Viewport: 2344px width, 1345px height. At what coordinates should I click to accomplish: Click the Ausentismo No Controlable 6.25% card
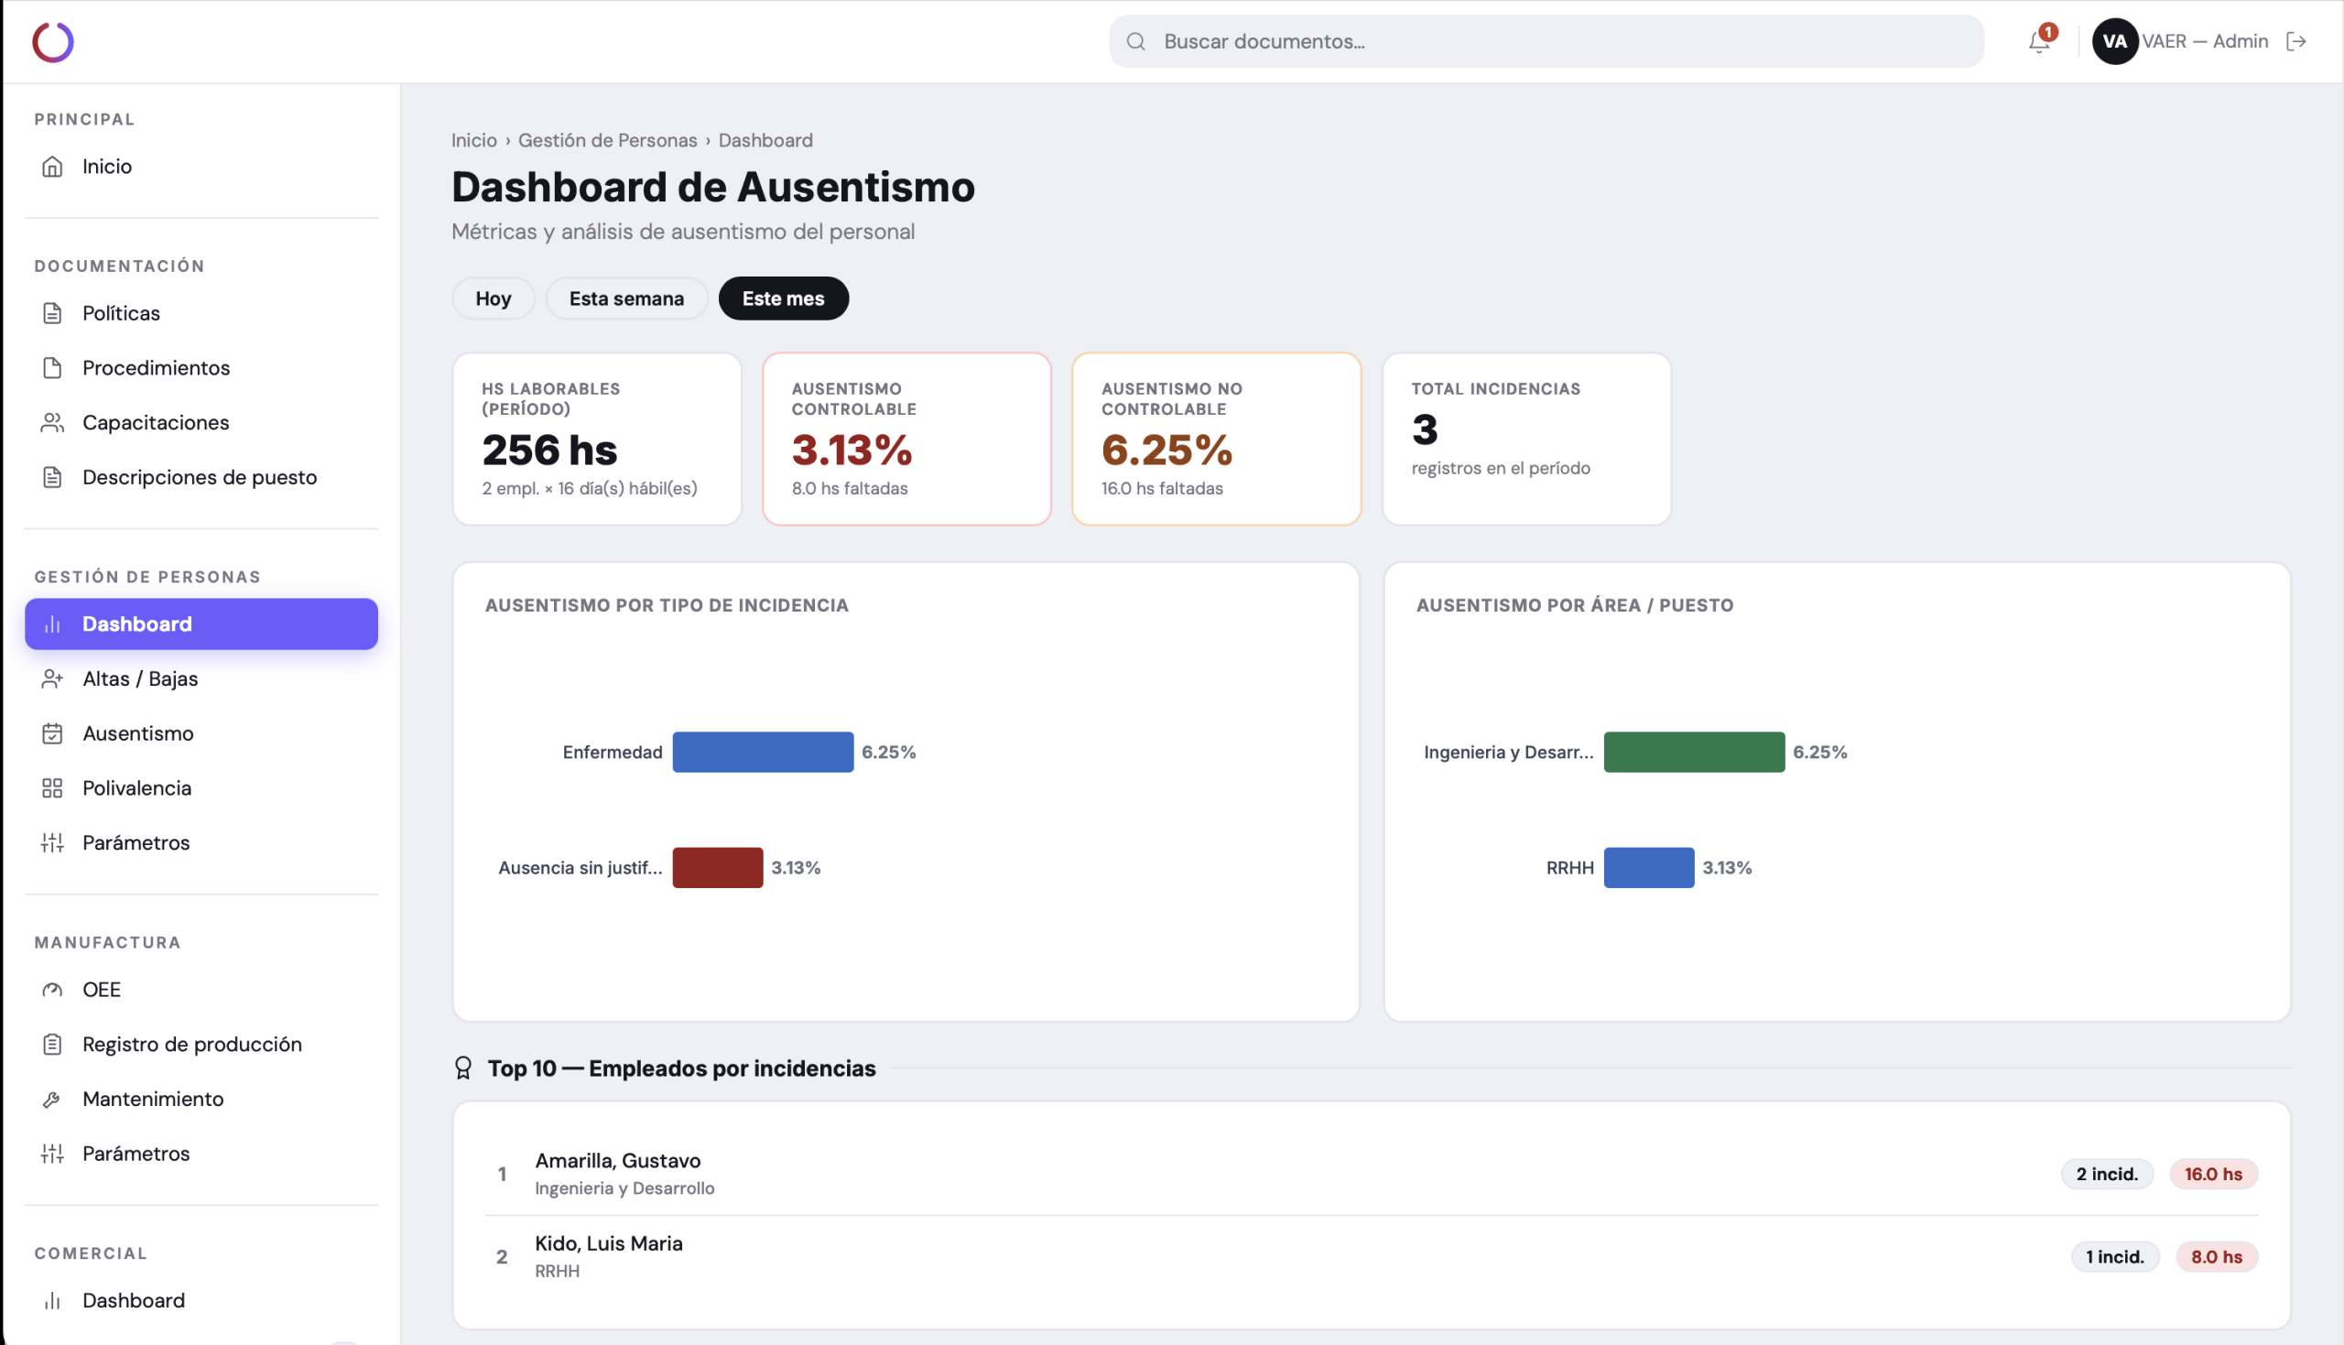click(1216, 439)
